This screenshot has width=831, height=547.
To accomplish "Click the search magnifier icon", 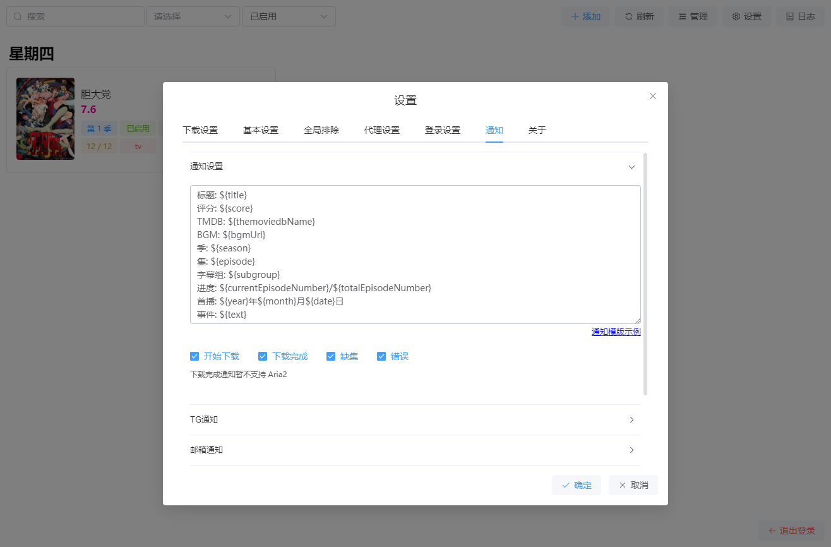I will [18, 16].
